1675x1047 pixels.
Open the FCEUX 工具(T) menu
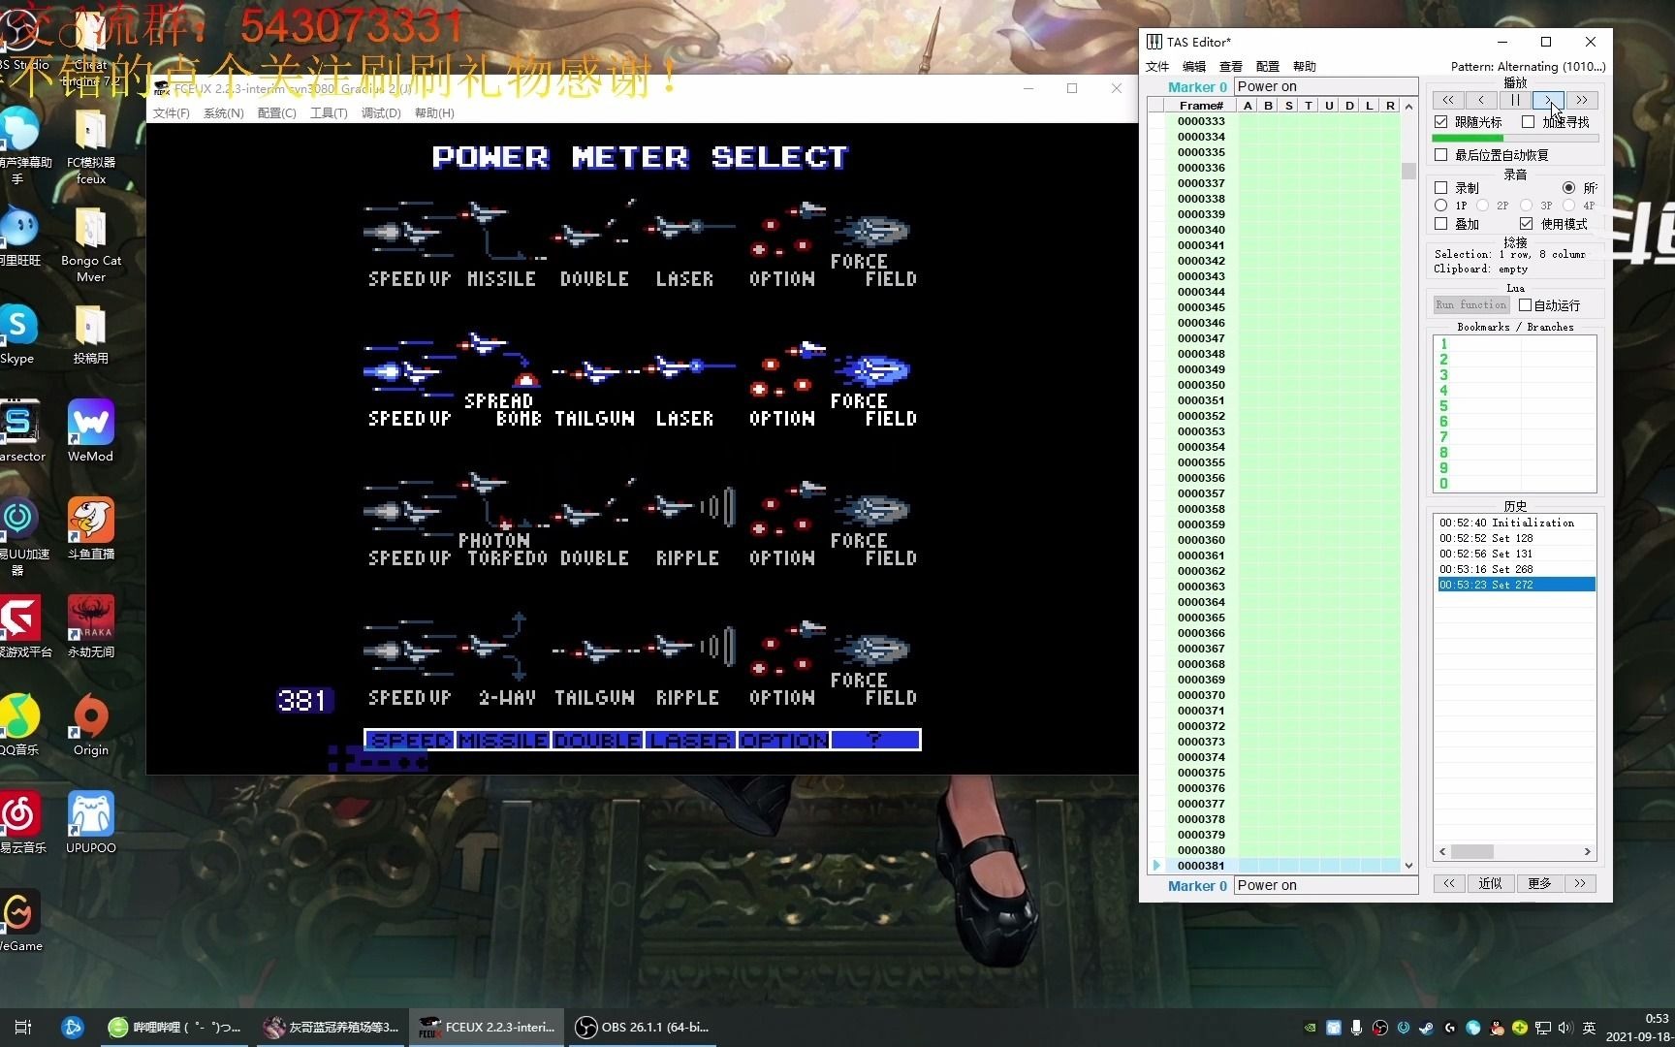point(329,113)
